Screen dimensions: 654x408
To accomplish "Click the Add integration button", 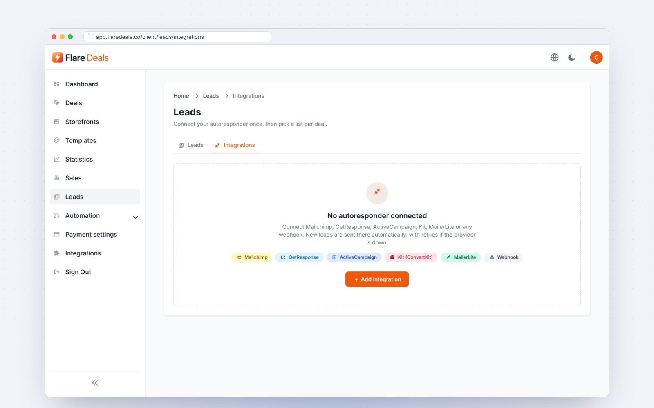I will click(377, 279).
